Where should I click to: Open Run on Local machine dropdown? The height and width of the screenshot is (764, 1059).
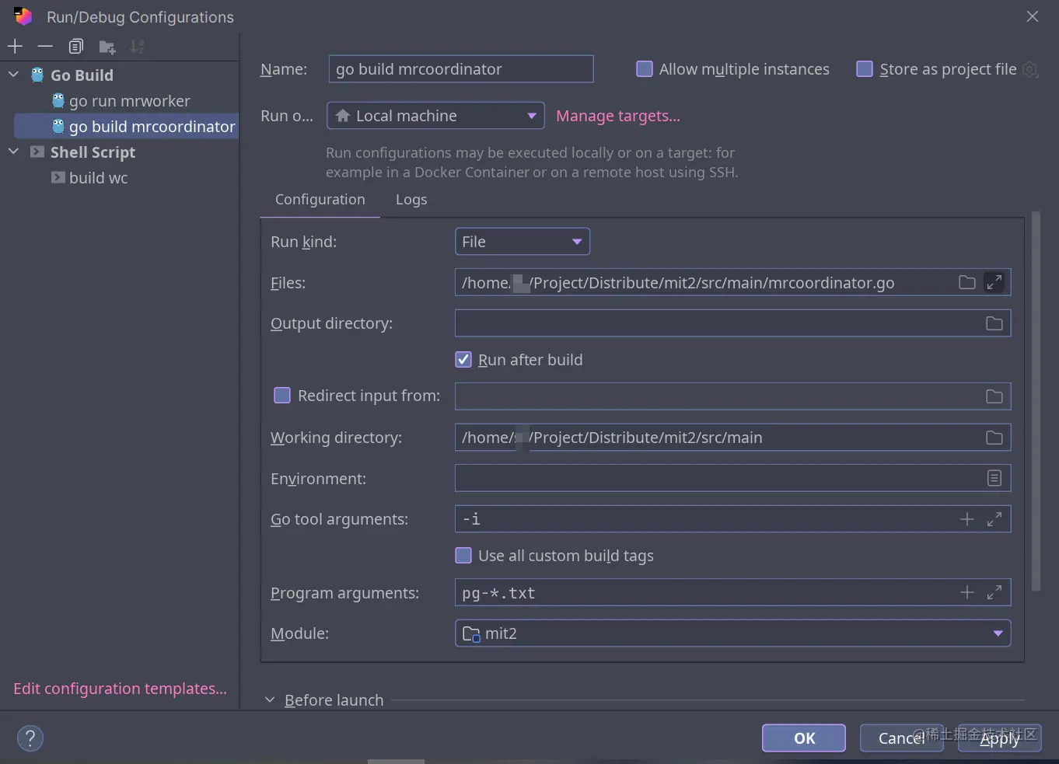435,116
